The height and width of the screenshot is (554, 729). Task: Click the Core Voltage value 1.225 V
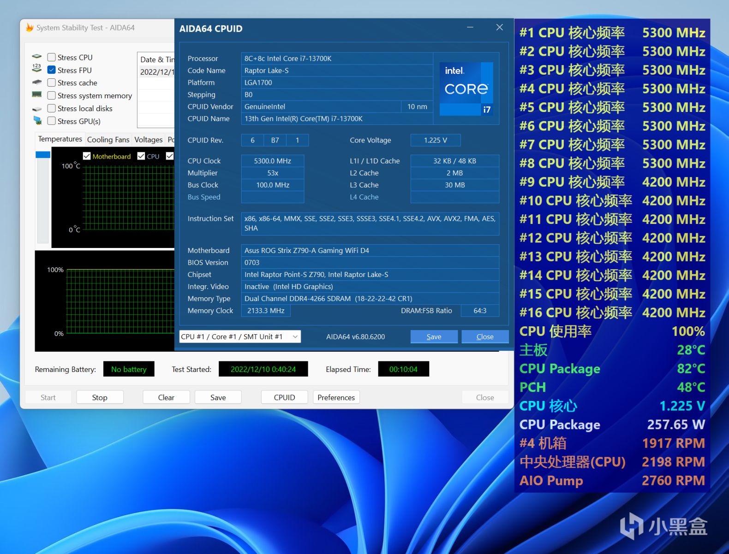436,140
